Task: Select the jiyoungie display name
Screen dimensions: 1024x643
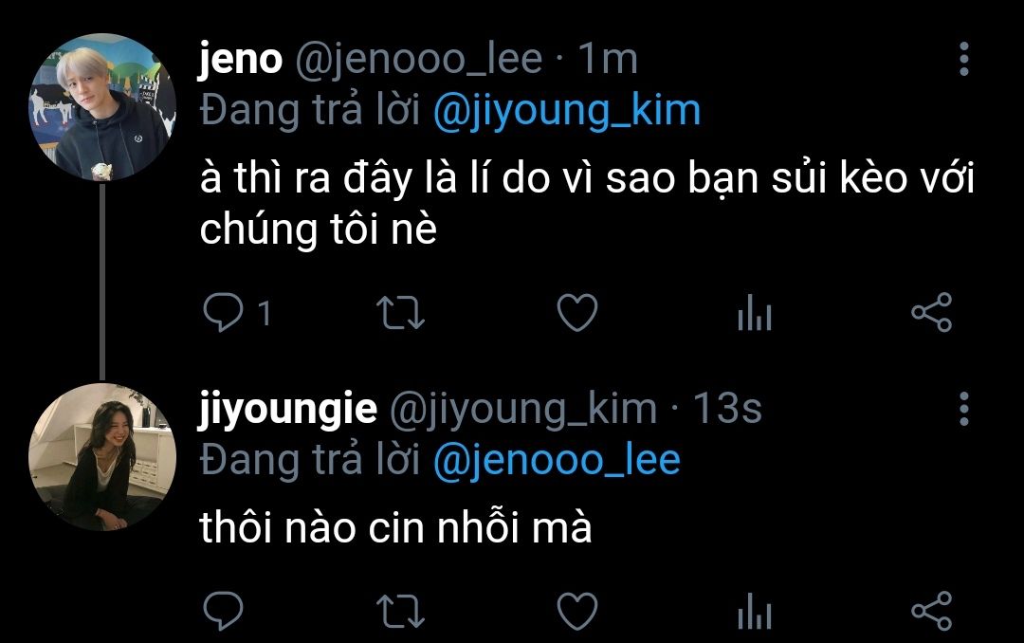Action: point(288,411)
